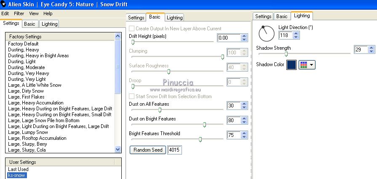377x179 pixels.
Task: Increase Dust on All Features stepper
Action: (244, 104)
